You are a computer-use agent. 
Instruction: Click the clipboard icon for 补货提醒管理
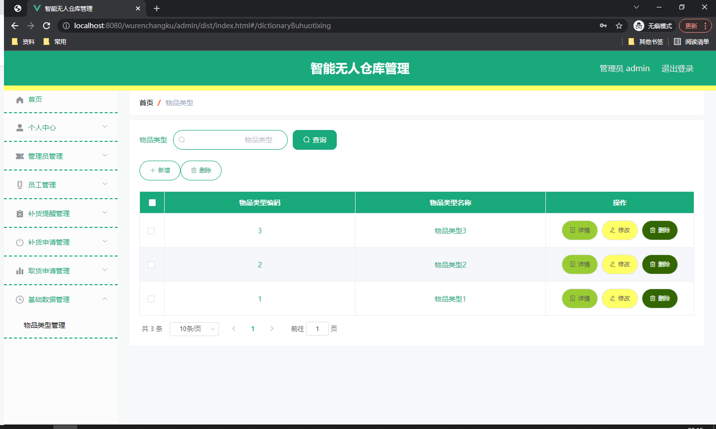pos(20,214)
